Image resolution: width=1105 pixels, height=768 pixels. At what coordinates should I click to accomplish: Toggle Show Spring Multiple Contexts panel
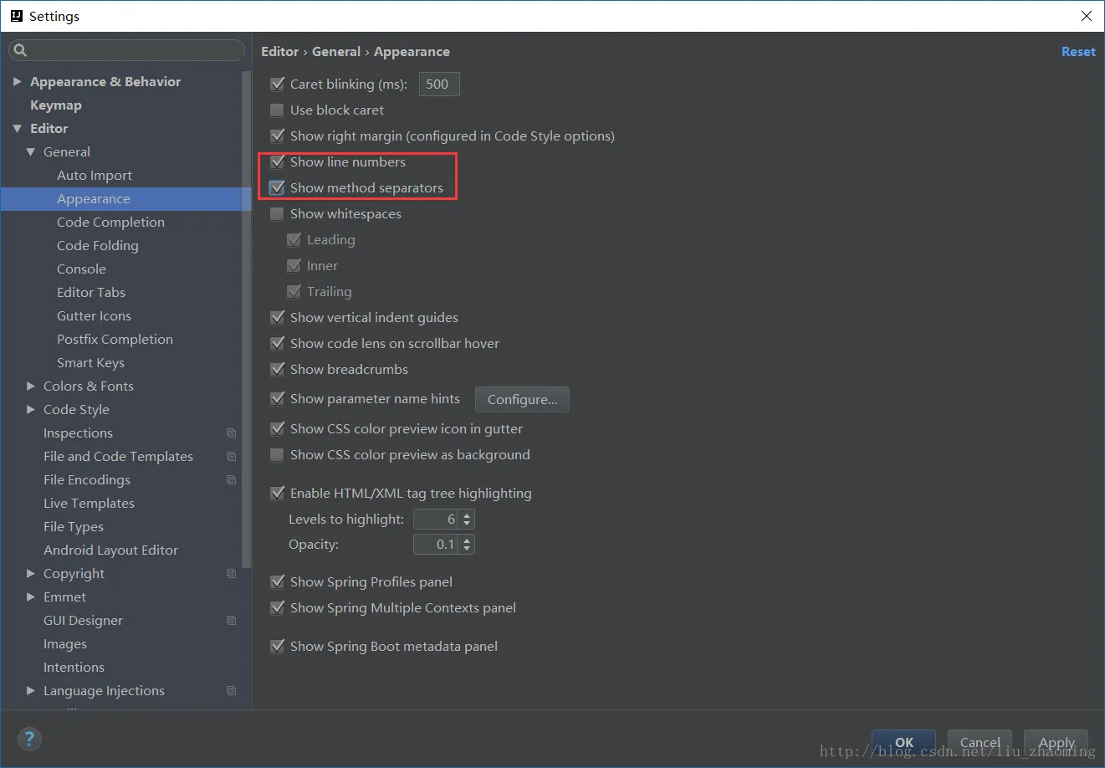278,607
